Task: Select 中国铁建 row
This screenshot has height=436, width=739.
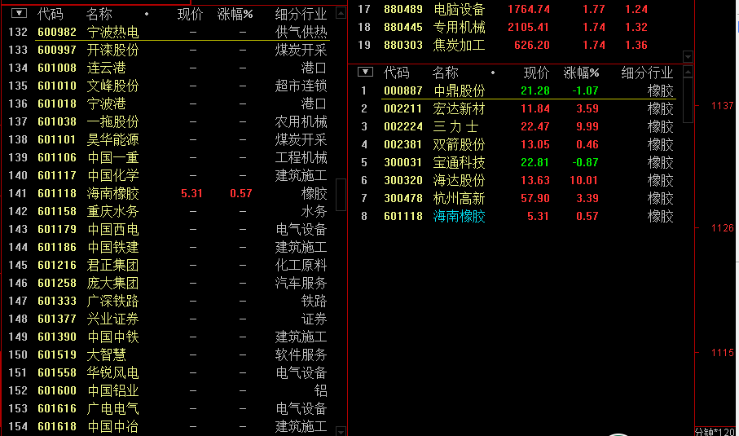Action: click(x=169, y=247)
